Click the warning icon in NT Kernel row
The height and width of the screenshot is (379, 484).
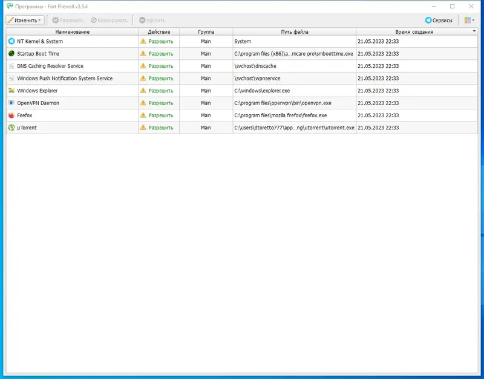[x=143, y=41]
